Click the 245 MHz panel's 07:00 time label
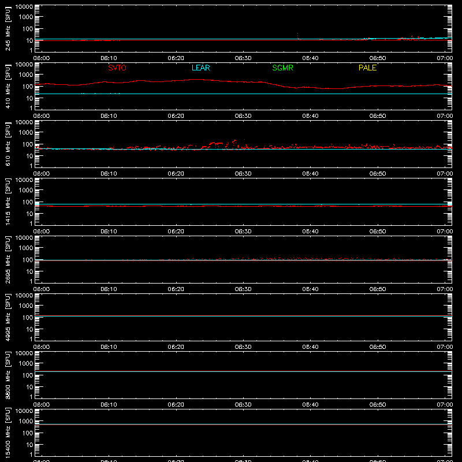Screen dimensions: 462x462 [445, 58]
